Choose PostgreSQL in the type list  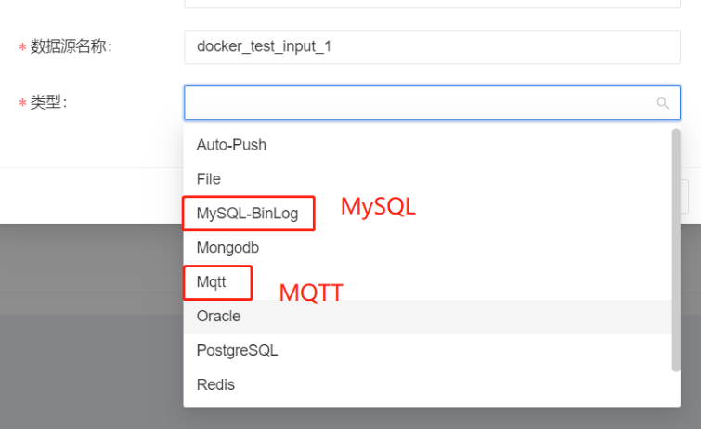[x=427, y=350]
